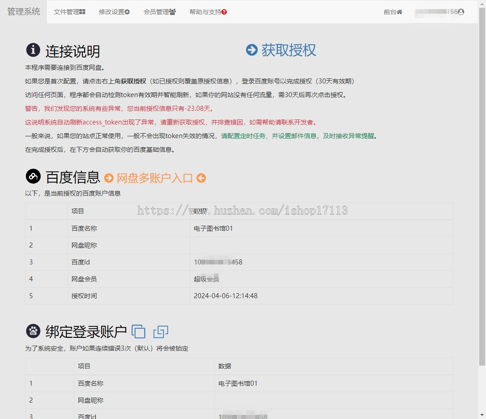Open the 文件管理 menu

click(x=69, y=12)
